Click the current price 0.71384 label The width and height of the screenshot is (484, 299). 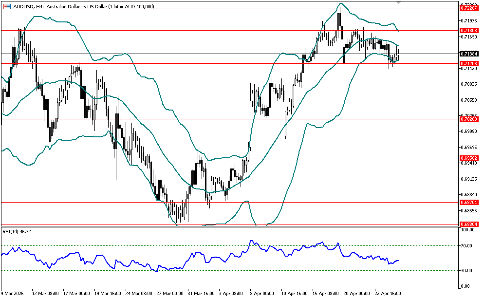(468, 54)
